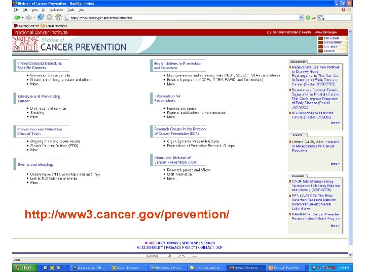Screen dimensions: 365x273
Task: Click the browser Back arrow button
Action: pyautogui.click(x=17, y=17)
